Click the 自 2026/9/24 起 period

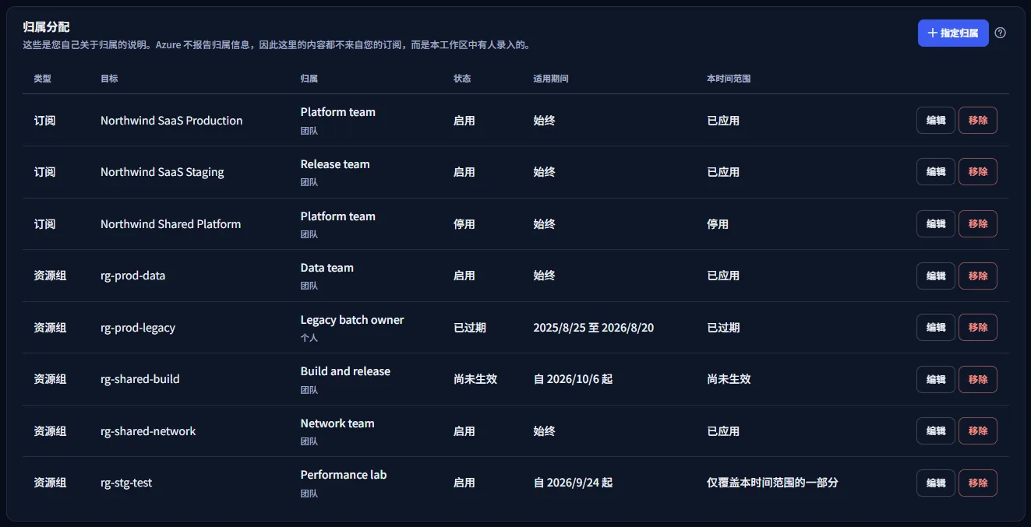point(573,483)
